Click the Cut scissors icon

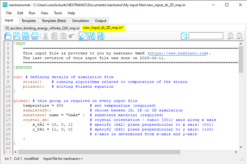46,36
